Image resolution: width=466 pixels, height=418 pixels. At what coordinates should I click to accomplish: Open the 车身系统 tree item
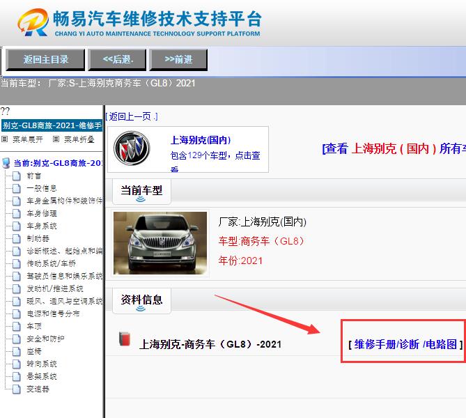[x=42, y=226]
